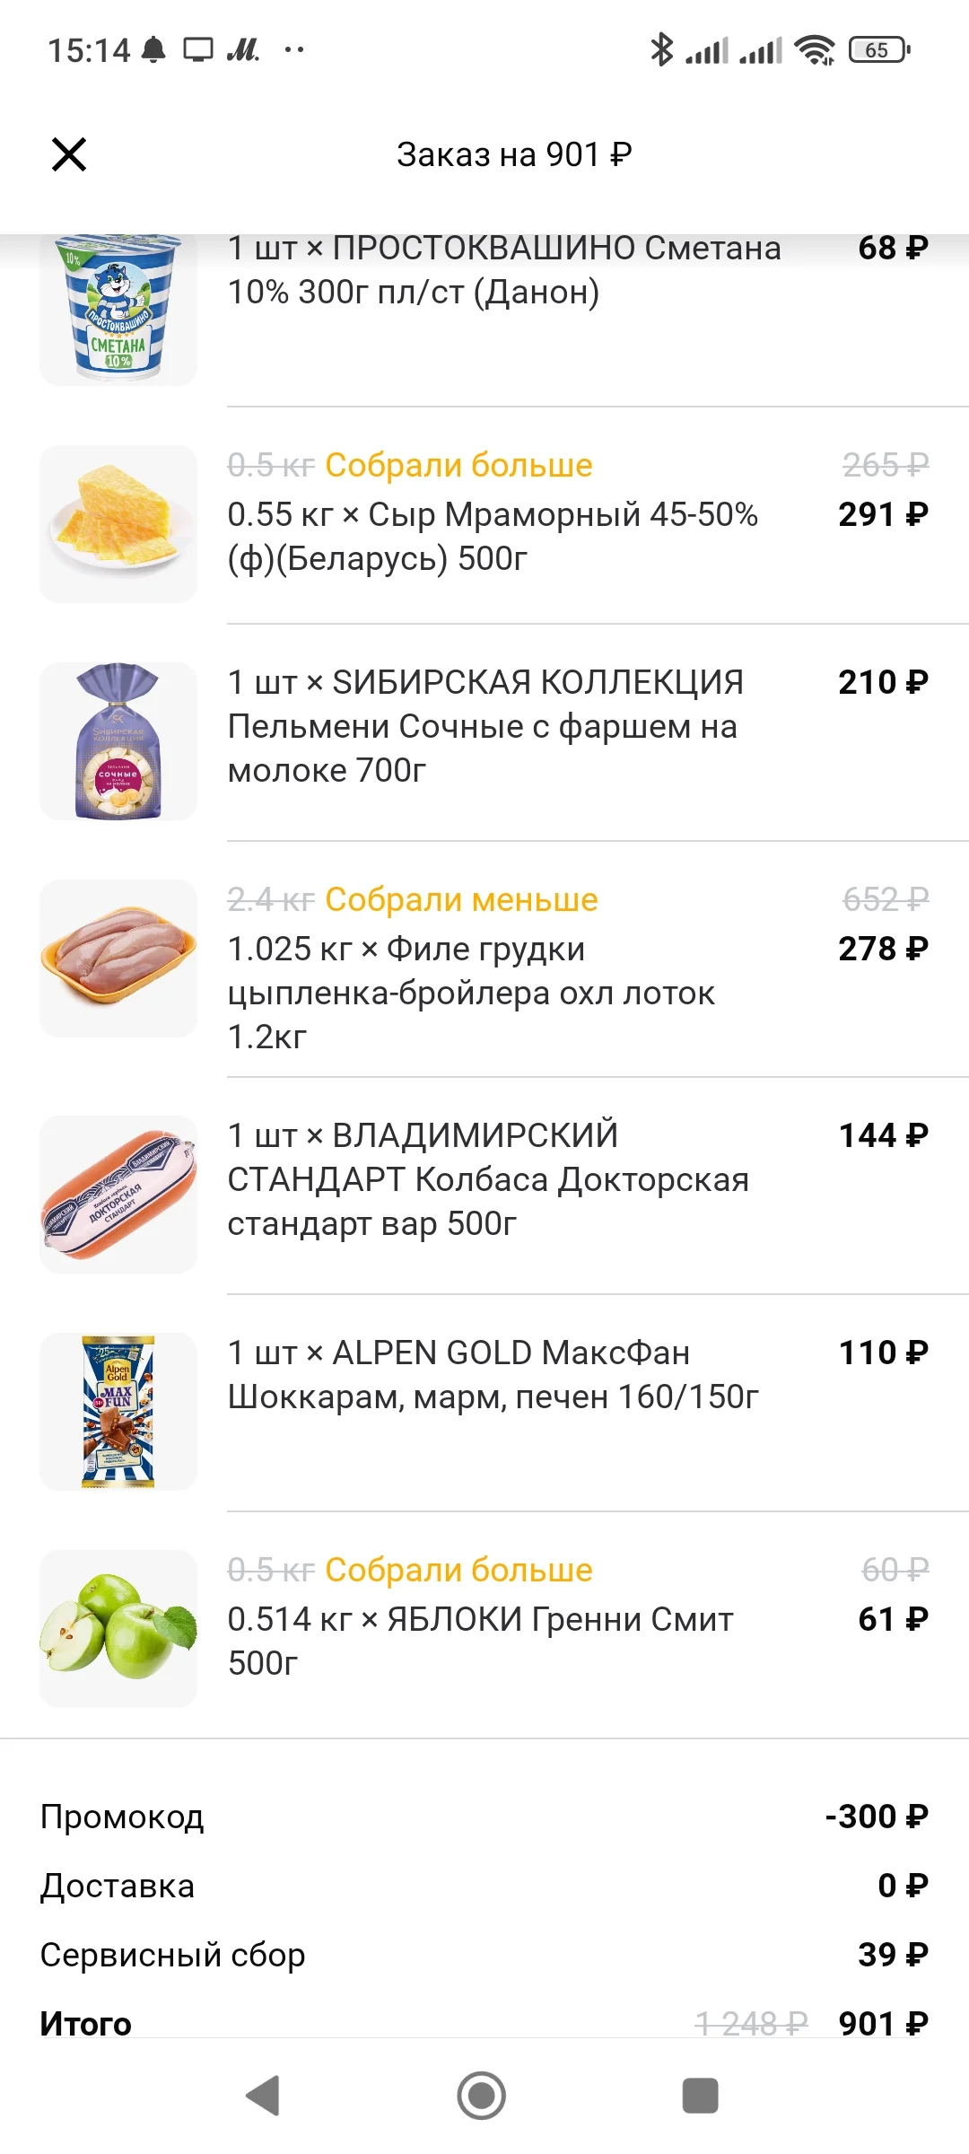
Task: Tap the Bluetooth status icon
Action: click(x=661, y=49)
